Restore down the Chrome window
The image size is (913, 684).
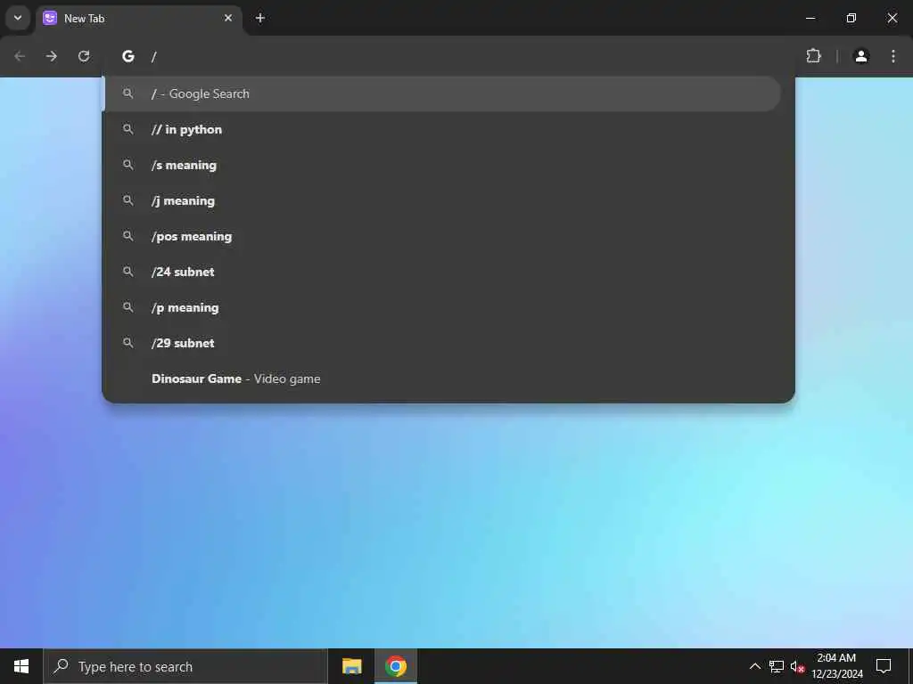tap(851, 18)
